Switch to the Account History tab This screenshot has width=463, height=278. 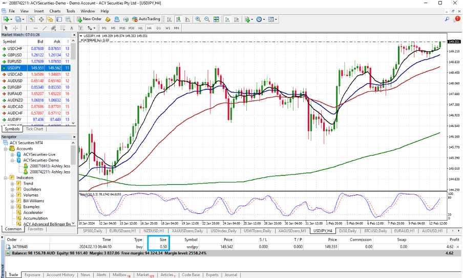point(60,275)
